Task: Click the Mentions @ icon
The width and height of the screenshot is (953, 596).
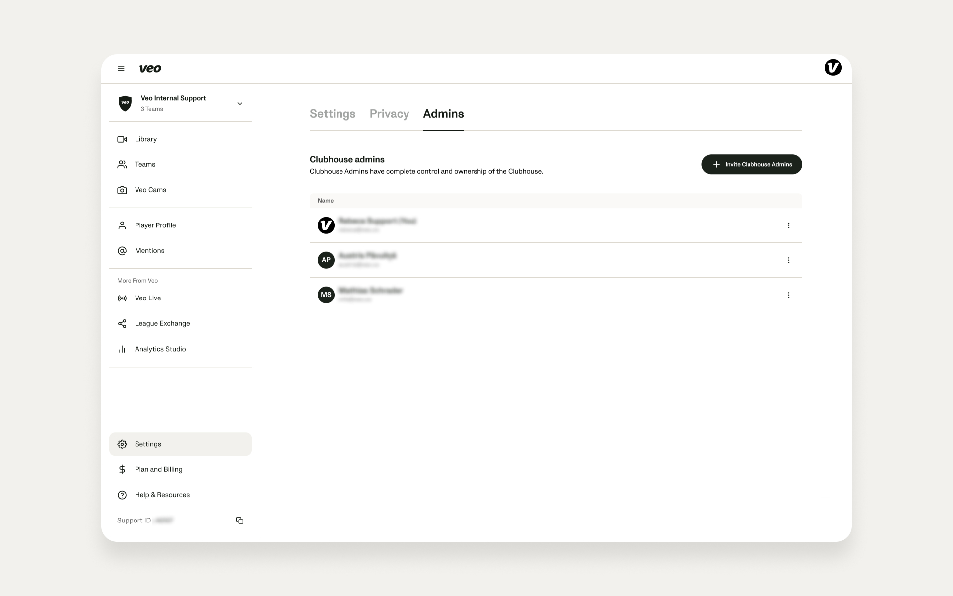Action: [x=122, y=251]
